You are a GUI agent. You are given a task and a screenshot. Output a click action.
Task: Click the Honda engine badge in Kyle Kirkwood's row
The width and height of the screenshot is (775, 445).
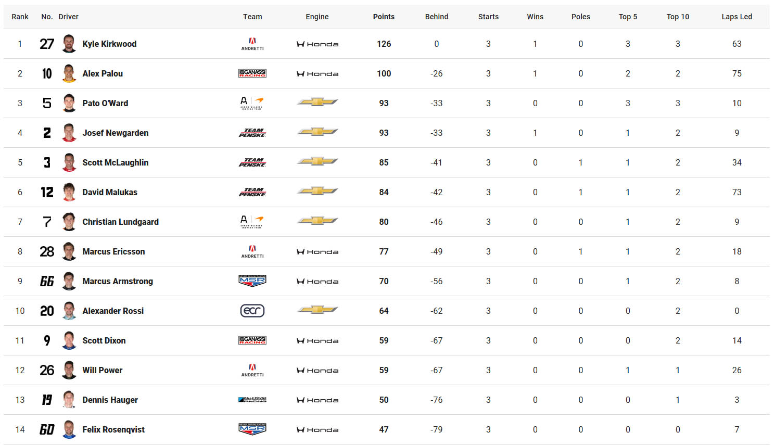click(x=317, y=44)
